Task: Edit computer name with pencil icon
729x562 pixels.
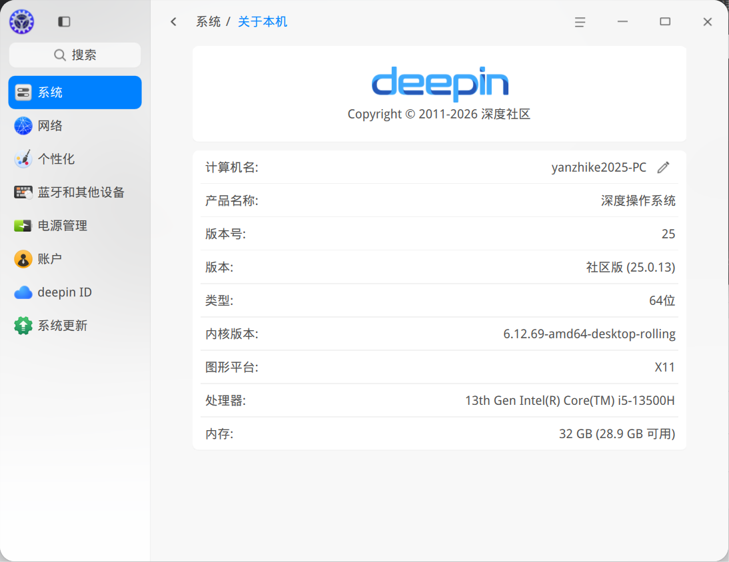Action: [x=663, y=168]
